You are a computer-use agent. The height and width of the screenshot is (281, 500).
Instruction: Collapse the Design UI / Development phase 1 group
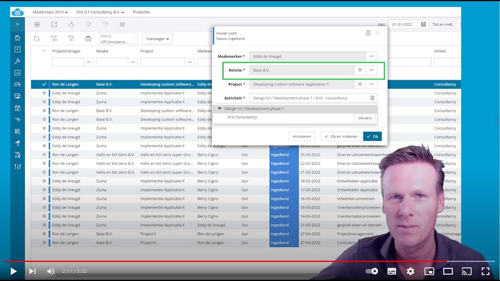(220, 108)
